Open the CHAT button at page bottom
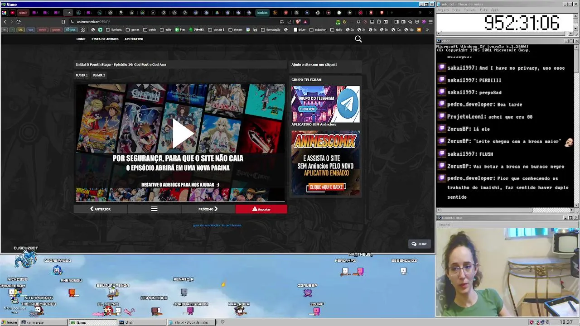This screenshot has height=326, width=580. point(419,244)
